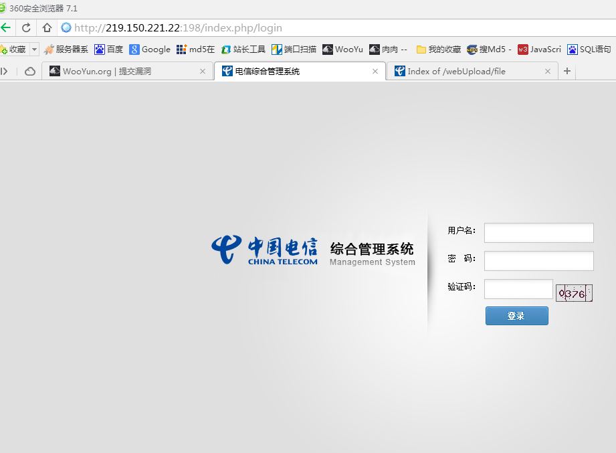616x453 pixels.
Task: Go to the browser home page icon
Action: click(47, 28)
